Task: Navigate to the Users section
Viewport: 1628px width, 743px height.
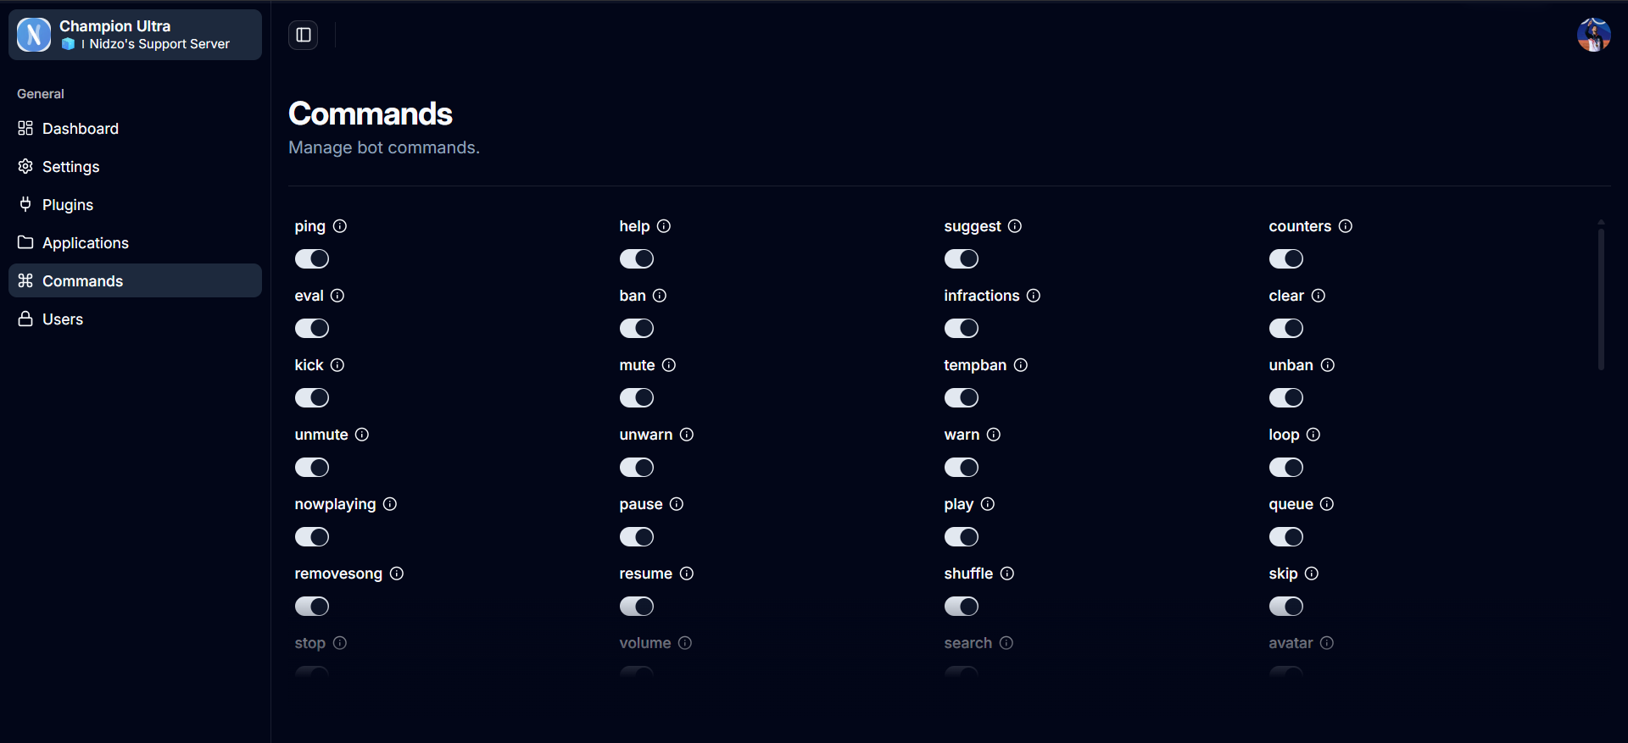Action: (x=63, y=319)
